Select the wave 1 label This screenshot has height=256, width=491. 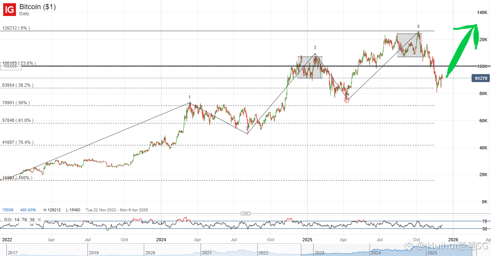(189, 97)
